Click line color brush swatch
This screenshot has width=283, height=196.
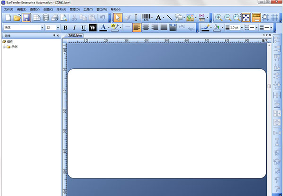tap(206, 28)
